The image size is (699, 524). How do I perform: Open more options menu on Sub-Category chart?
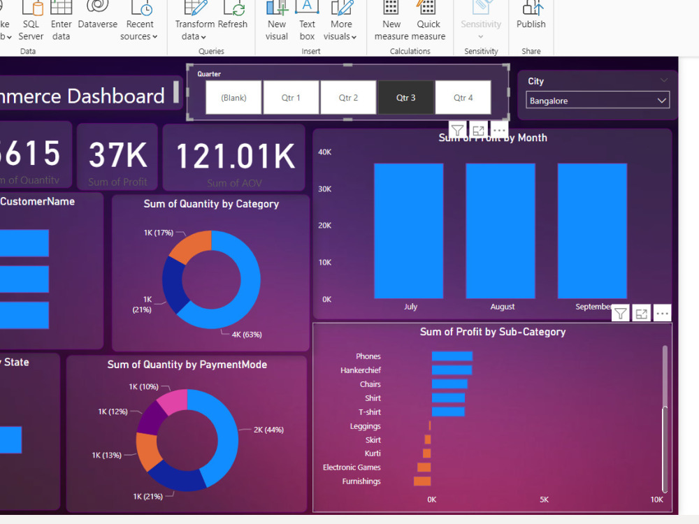661,312
